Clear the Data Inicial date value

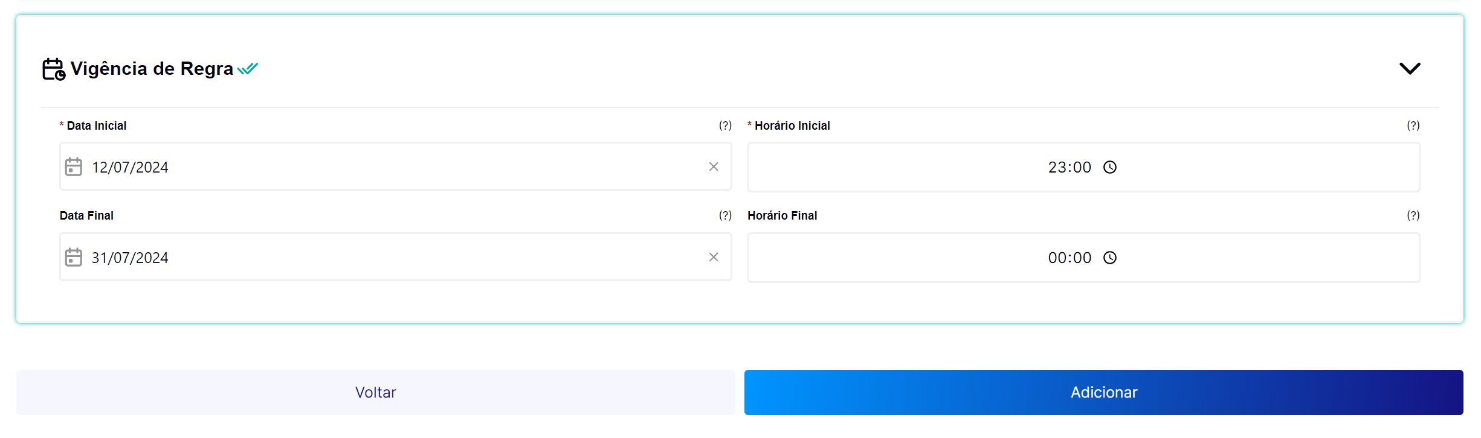[714, 167]
